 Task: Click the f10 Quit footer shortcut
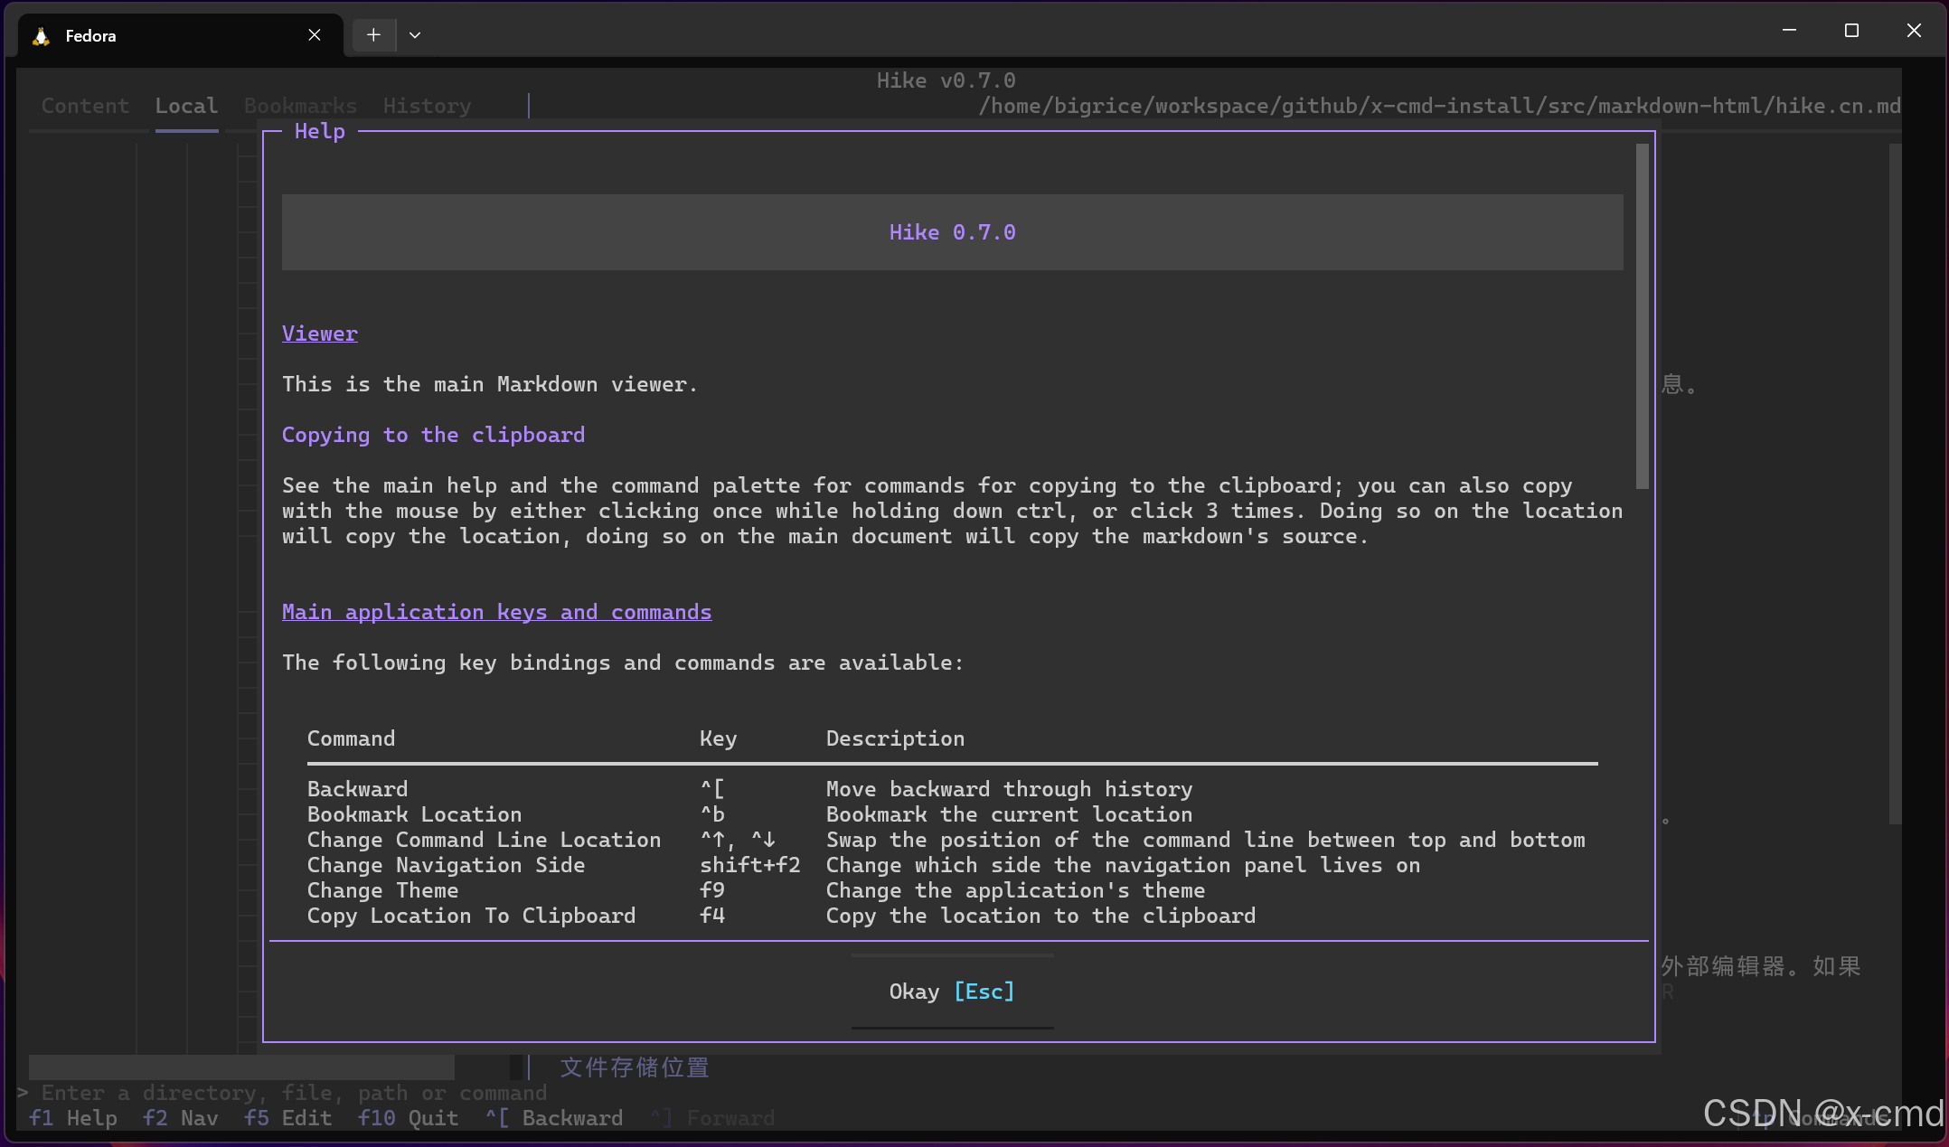408,1118
